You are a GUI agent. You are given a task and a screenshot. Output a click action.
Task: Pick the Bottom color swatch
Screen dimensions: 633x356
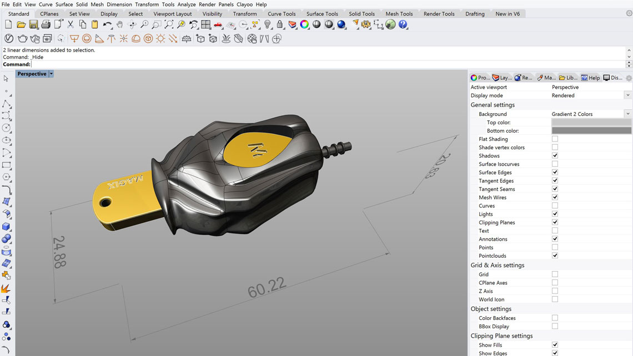(x=591, y=131)
